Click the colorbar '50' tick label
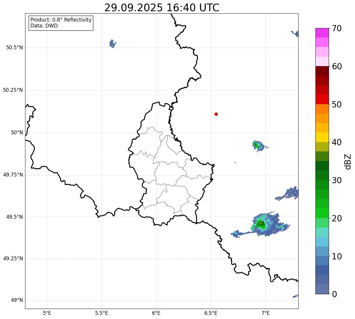 click(x=337, y=104)
